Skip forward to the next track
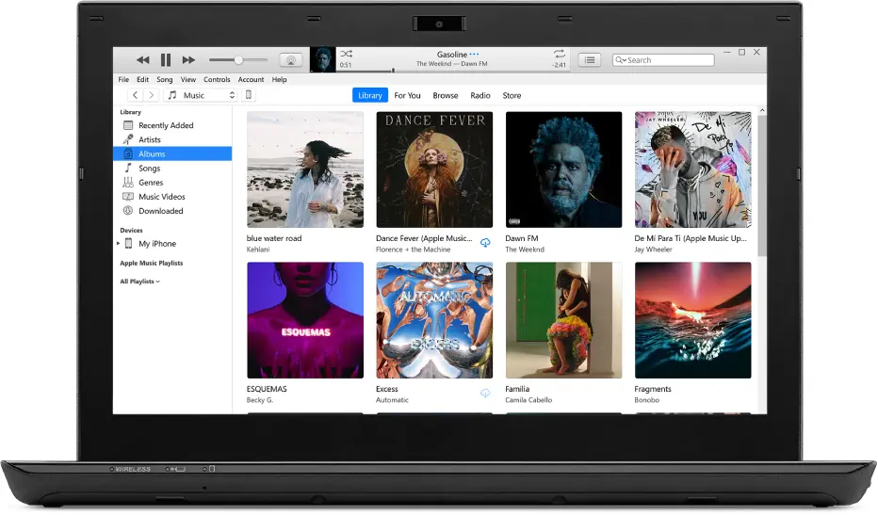 pyautogui.click(x=188, y=60)
